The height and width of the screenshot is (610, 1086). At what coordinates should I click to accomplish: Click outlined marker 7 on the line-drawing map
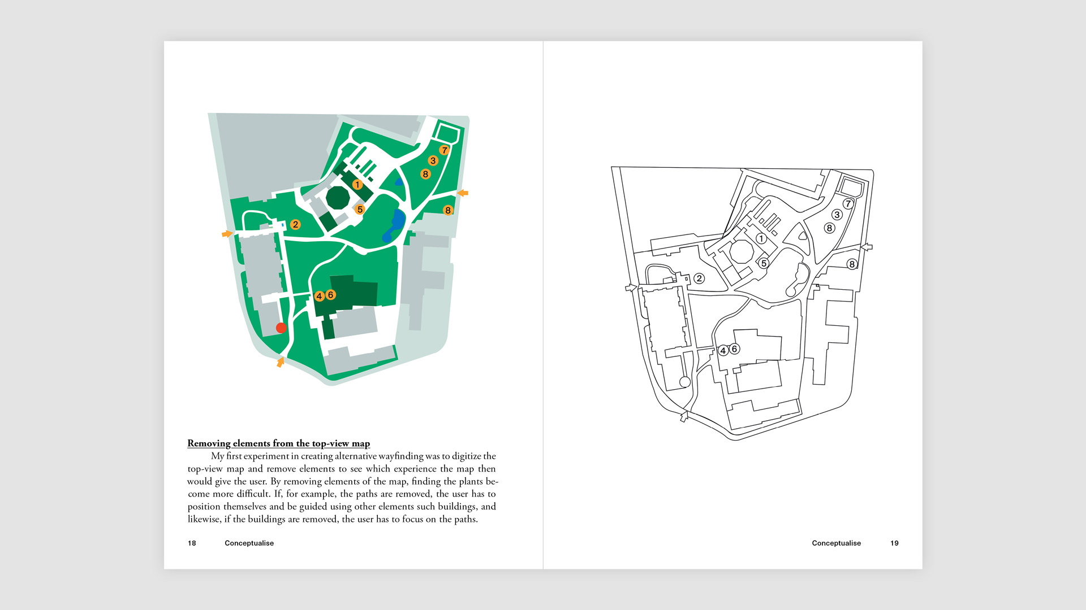[847, 204]
